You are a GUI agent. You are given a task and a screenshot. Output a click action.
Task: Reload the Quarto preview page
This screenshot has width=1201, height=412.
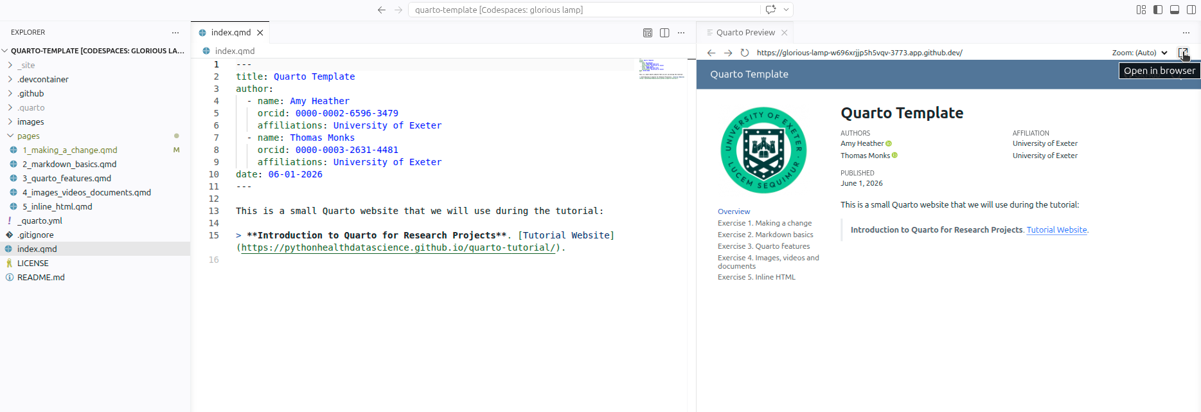[745, 53]
